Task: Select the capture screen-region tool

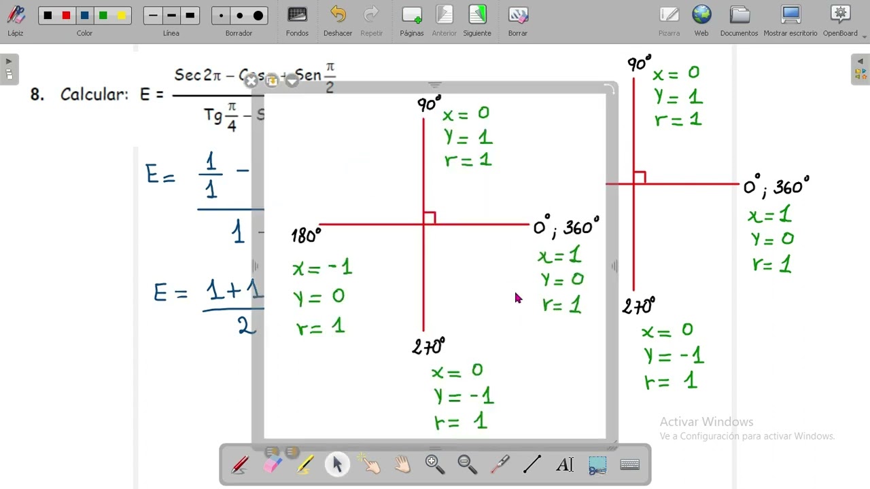Action: (597, 465)
